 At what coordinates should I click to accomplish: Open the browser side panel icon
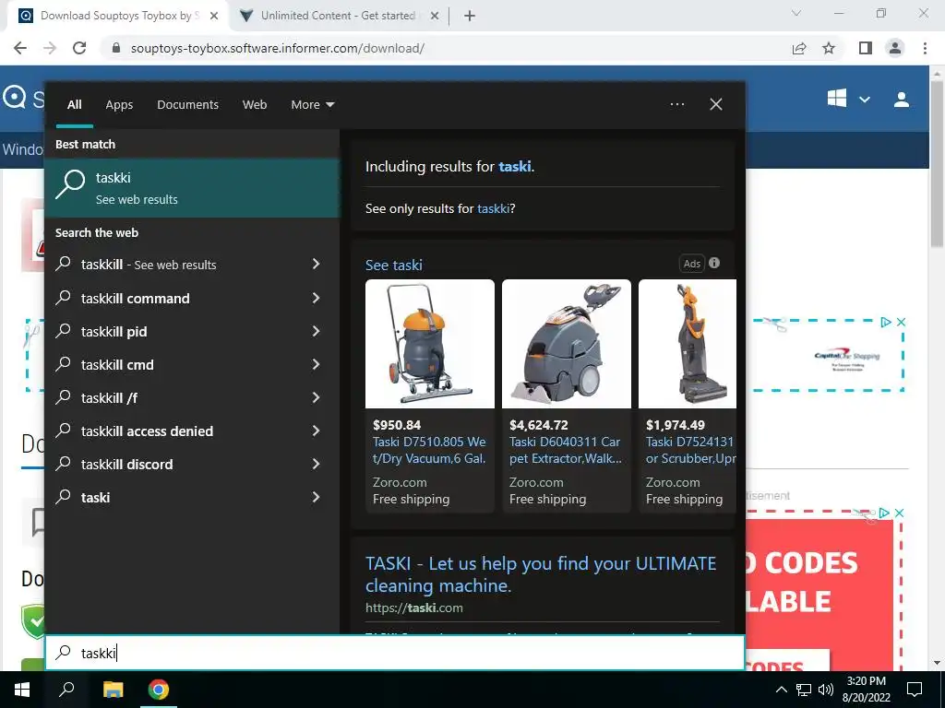click(866, 48)
